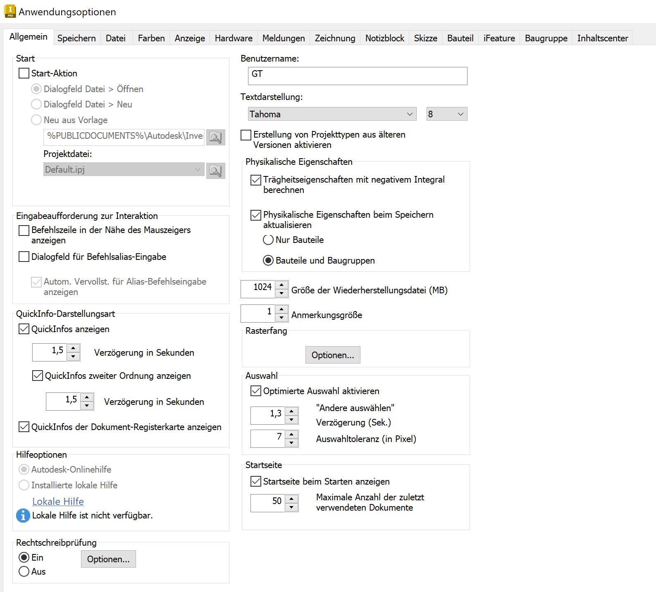The width and height of the screenshot is (656, 592).
Task: Decrease Anmerkungsgröße value
Action: click(x=281, y=318)
